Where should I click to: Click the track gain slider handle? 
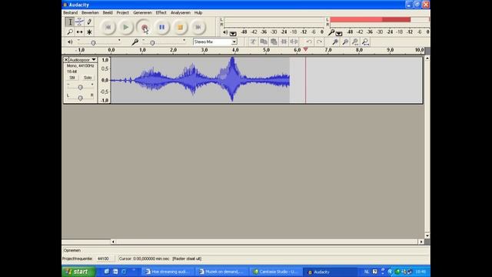click(x=80, y=87)
